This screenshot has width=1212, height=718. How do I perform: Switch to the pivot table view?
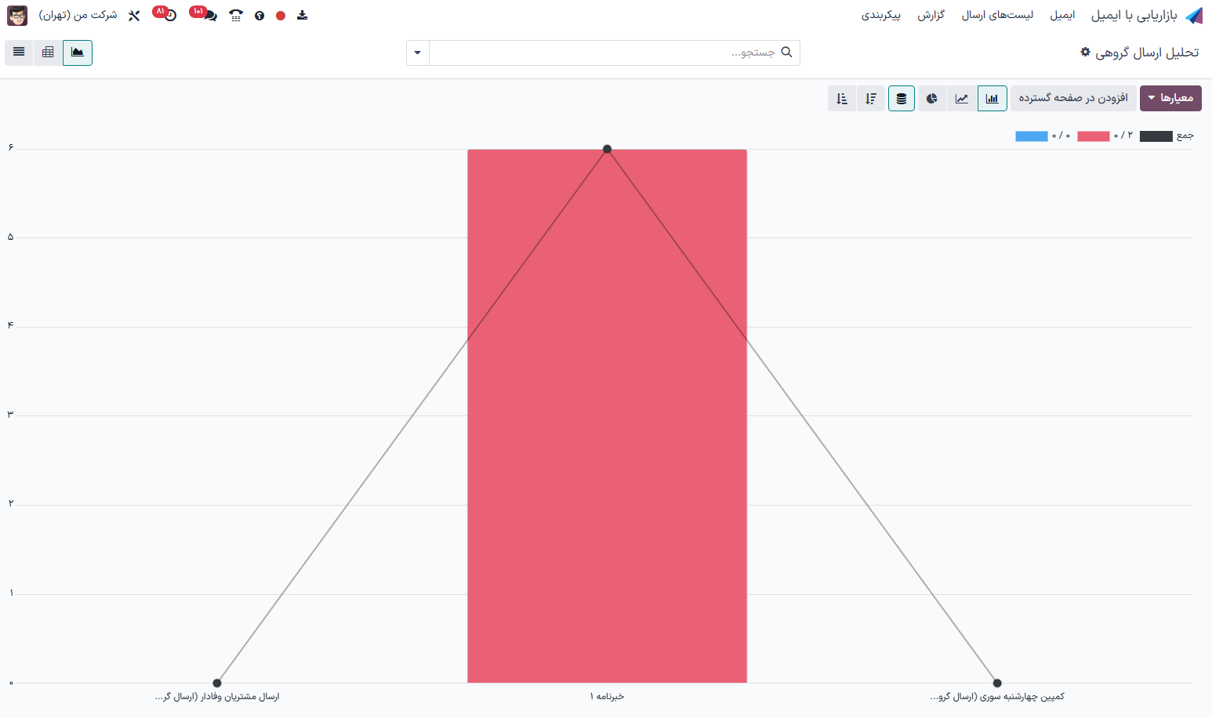48,53
